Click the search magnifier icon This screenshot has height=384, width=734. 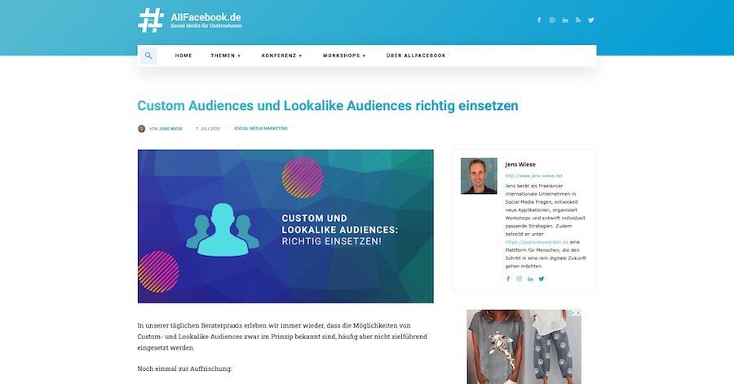tap(148, 55)
